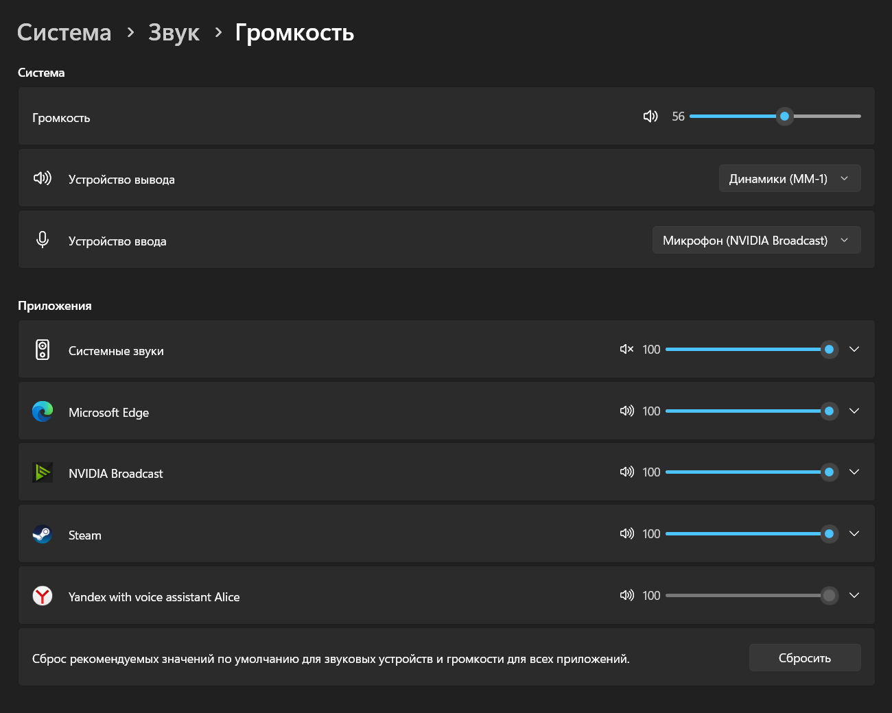Click the NVIDIA Broadcast volume slider

(x=752, y=472)
